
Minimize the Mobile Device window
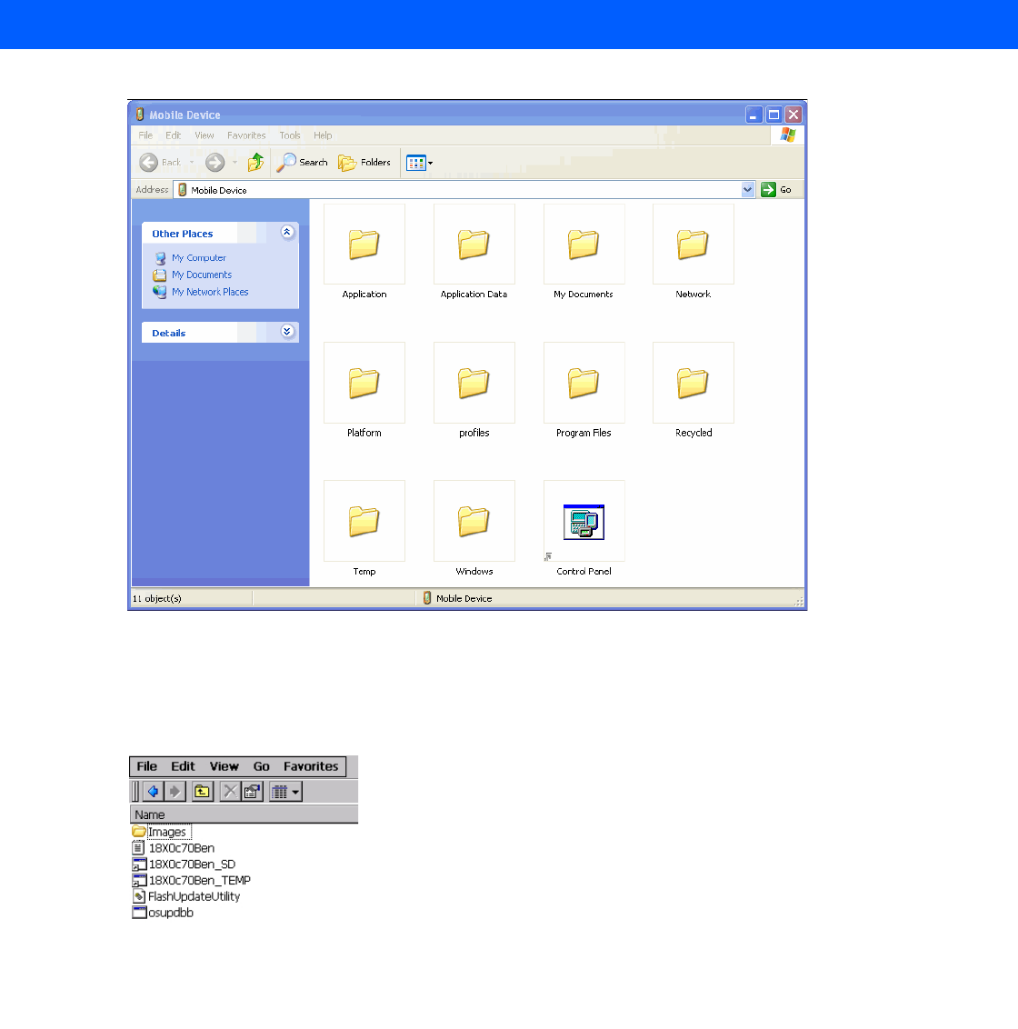754,115
